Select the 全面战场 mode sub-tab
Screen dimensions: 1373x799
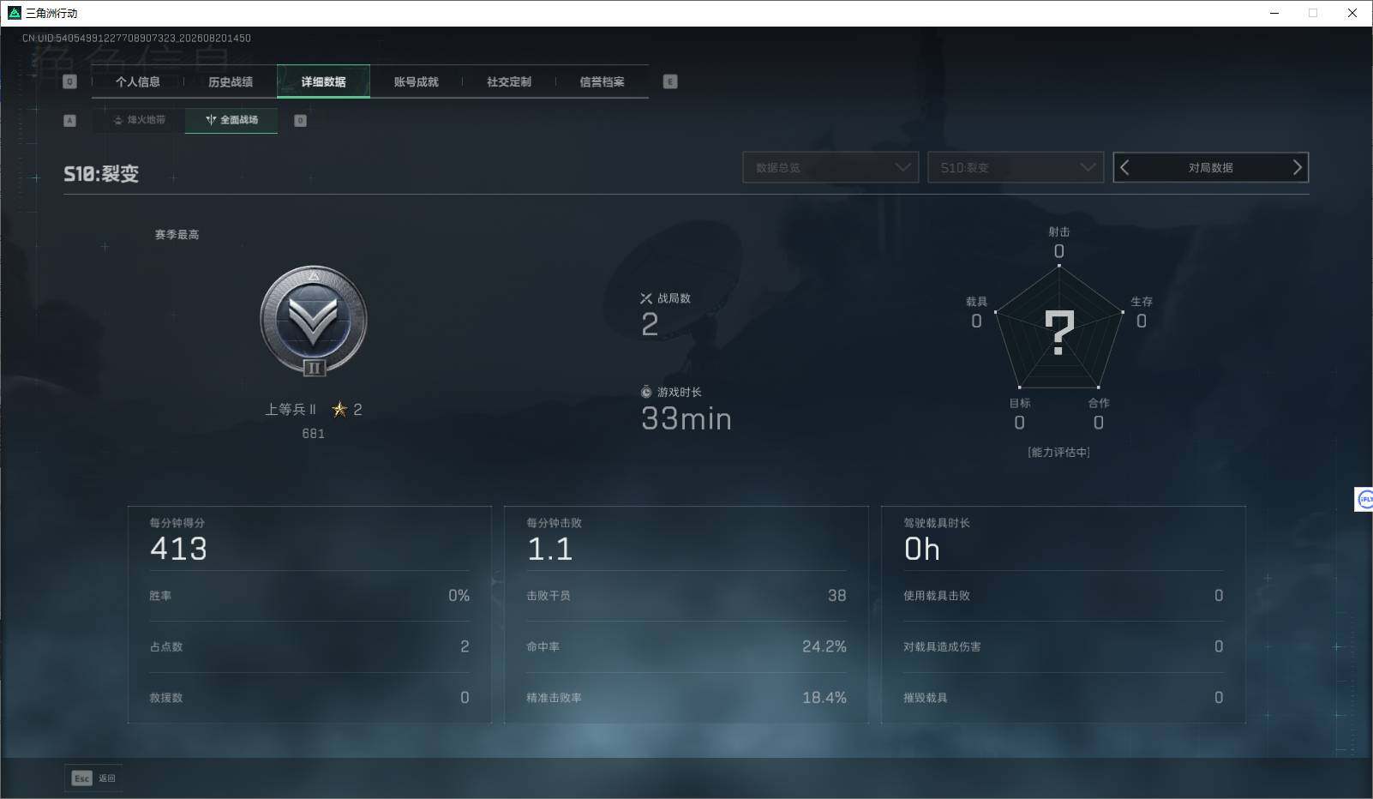231,120
